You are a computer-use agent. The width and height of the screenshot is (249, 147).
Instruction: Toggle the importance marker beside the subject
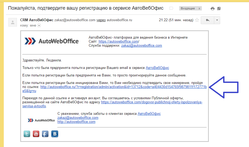click(171, 8)
